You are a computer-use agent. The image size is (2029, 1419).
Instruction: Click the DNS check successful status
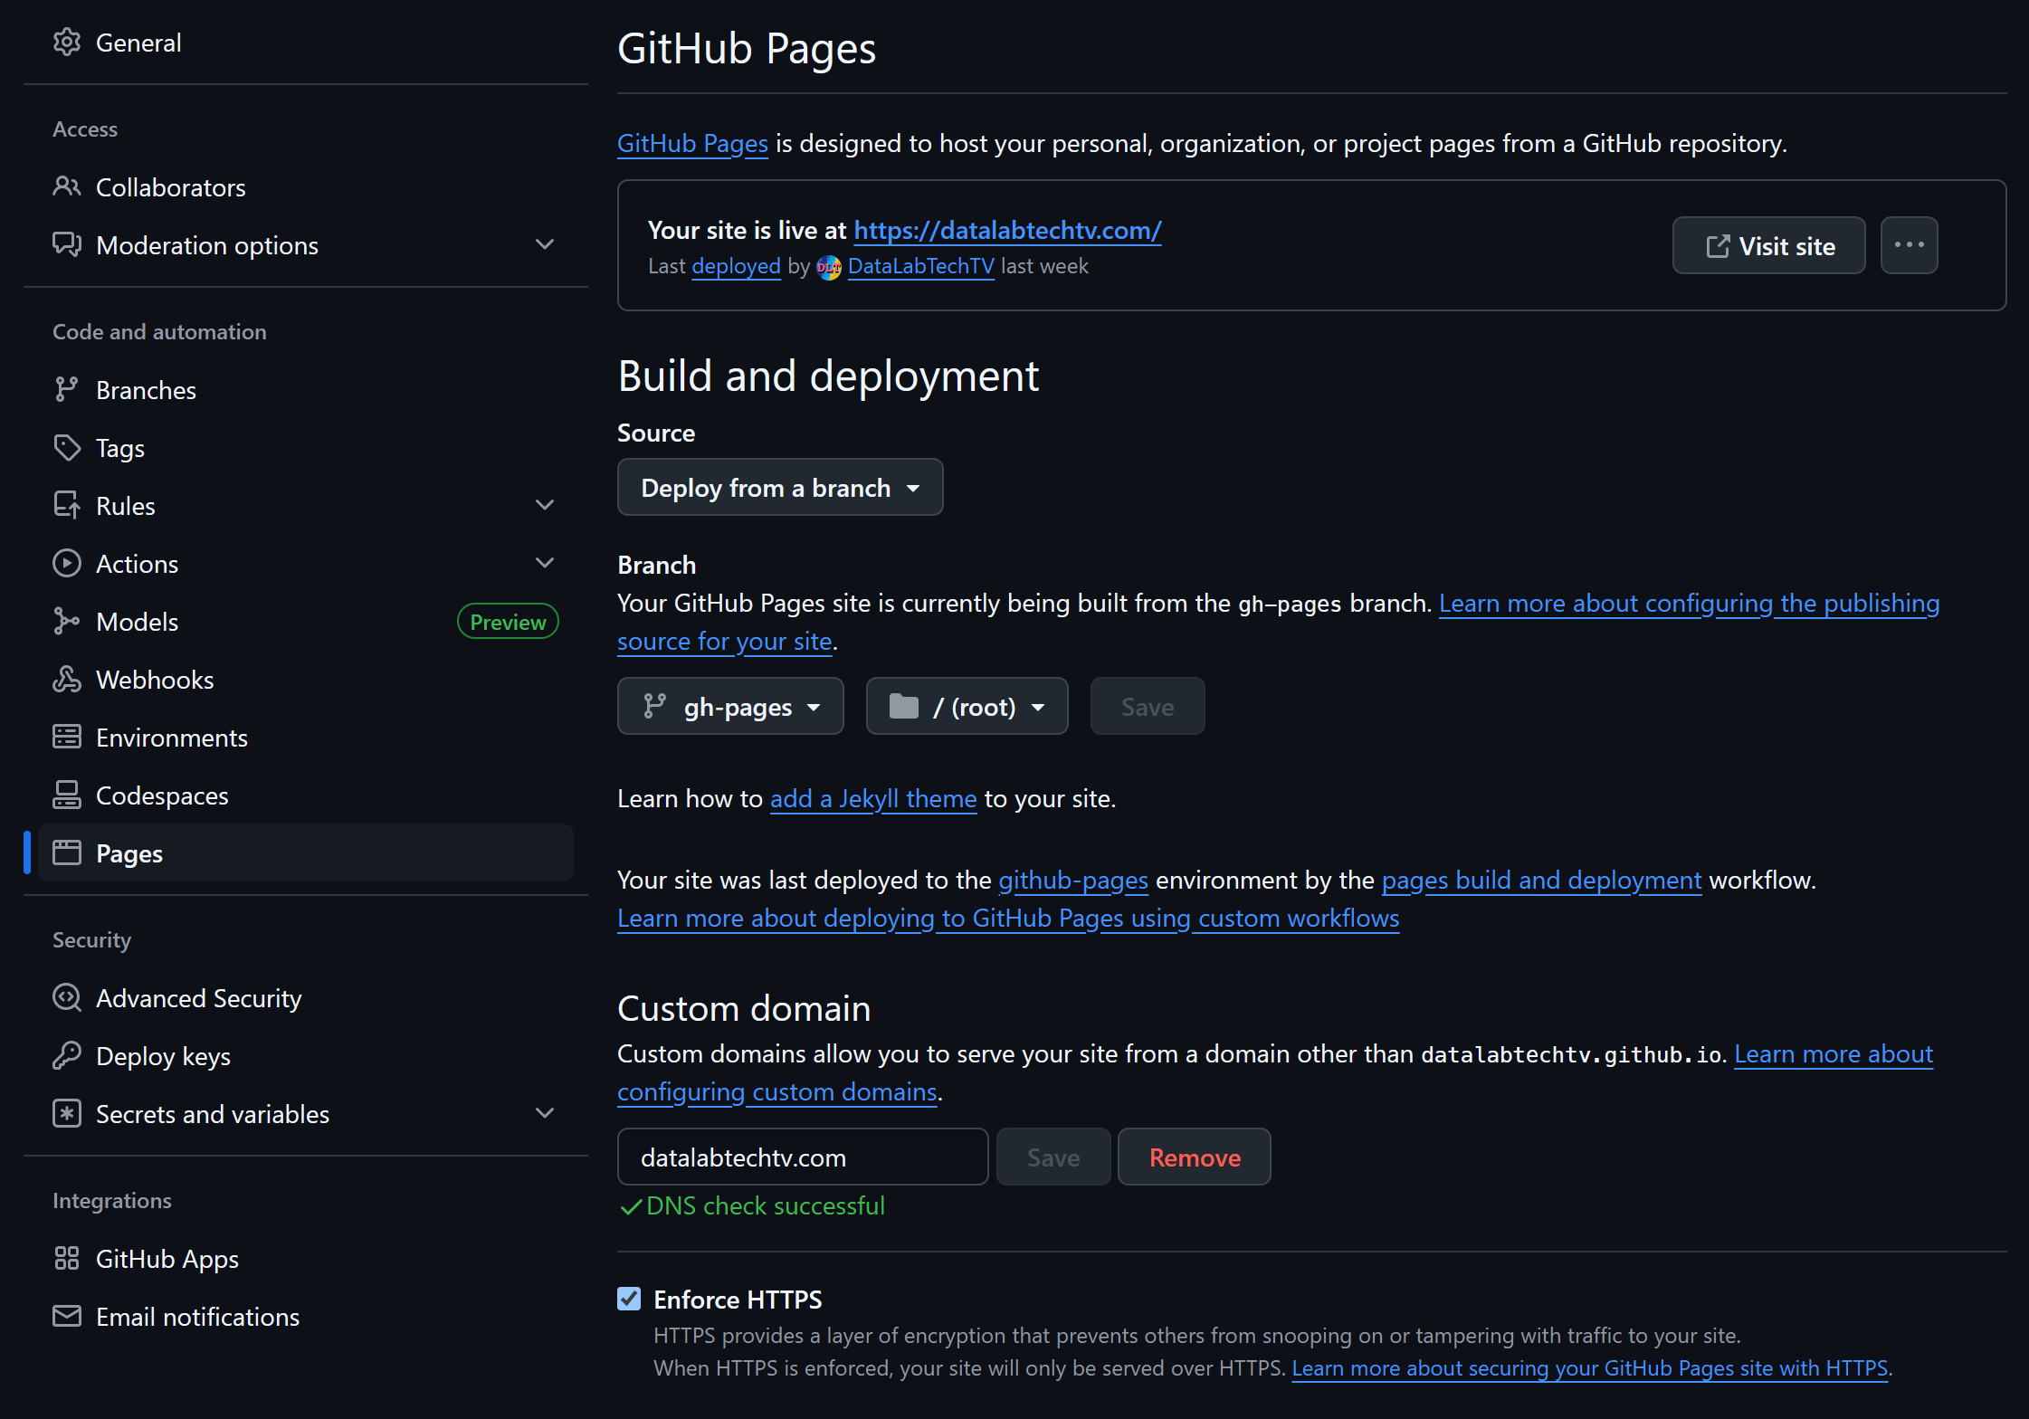tap(752, 1206)
